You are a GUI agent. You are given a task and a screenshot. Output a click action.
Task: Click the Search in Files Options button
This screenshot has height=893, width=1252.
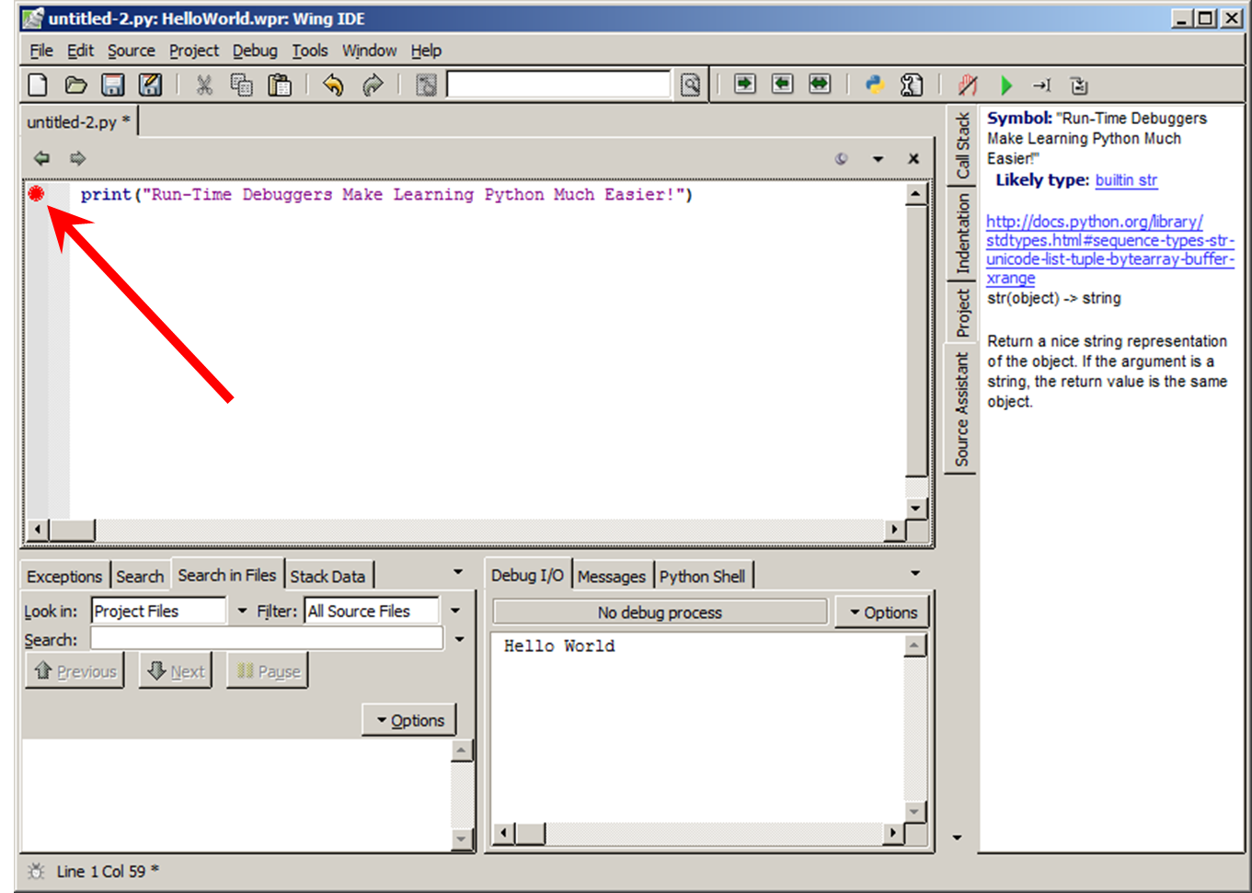click(x=410, y=720)
